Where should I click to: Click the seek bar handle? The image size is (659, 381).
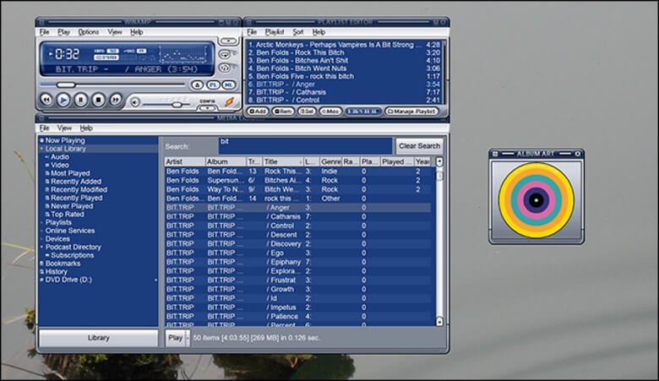coord(66,84)
